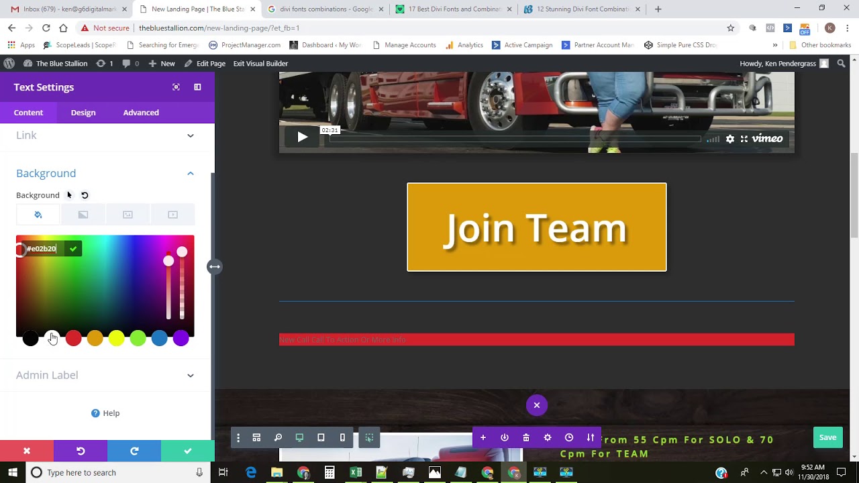
Task: Switch to desktop view icon
Action: pyautogui.click(x=299, y=437)
